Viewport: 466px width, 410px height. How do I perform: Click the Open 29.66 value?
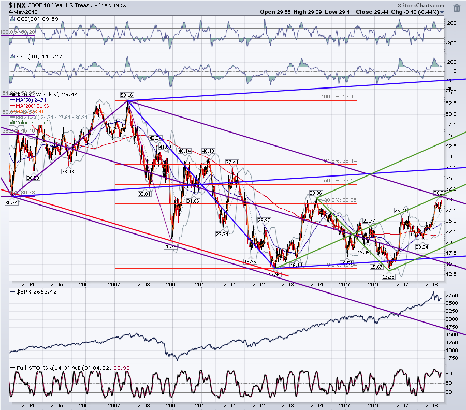[275, 12]
